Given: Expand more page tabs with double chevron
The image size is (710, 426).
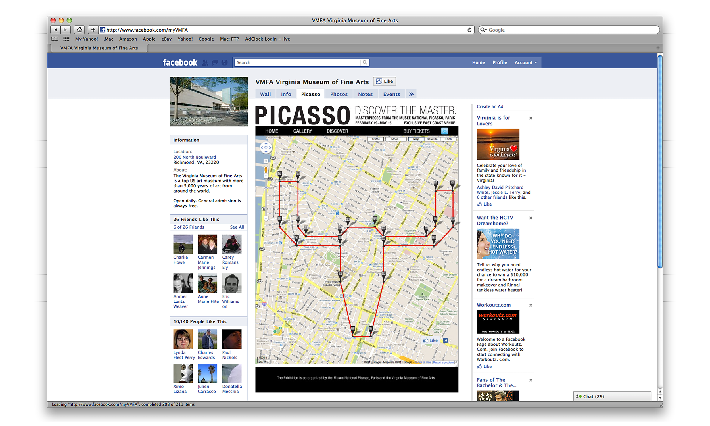Looking at the screenshot, I should pos(411,94).
